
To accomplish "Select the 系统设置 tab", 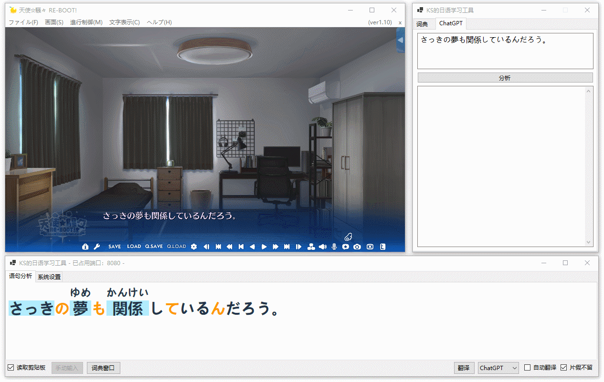I will coord(49,277).
